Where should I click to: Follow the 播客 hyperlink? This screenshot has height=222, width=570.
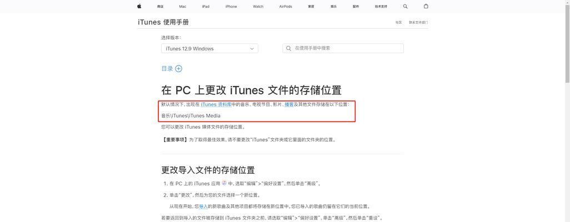click(289, 104)
